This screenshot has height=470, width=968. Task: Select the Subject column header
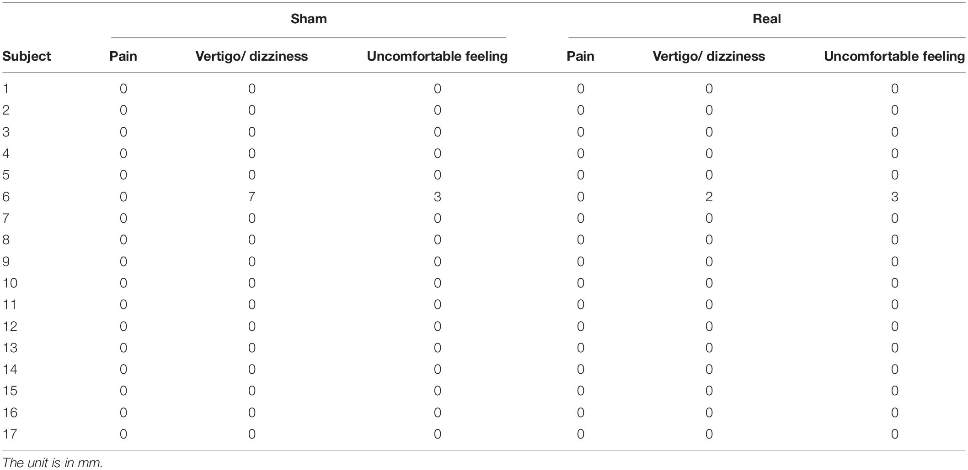(x=27, y=57)
